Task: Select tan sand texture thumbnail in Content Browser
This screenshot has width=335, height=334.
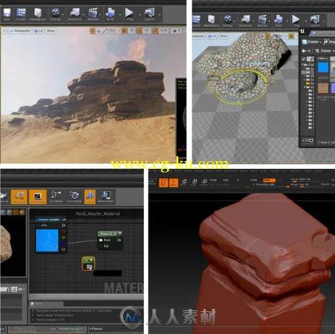Action: point(323,88)
